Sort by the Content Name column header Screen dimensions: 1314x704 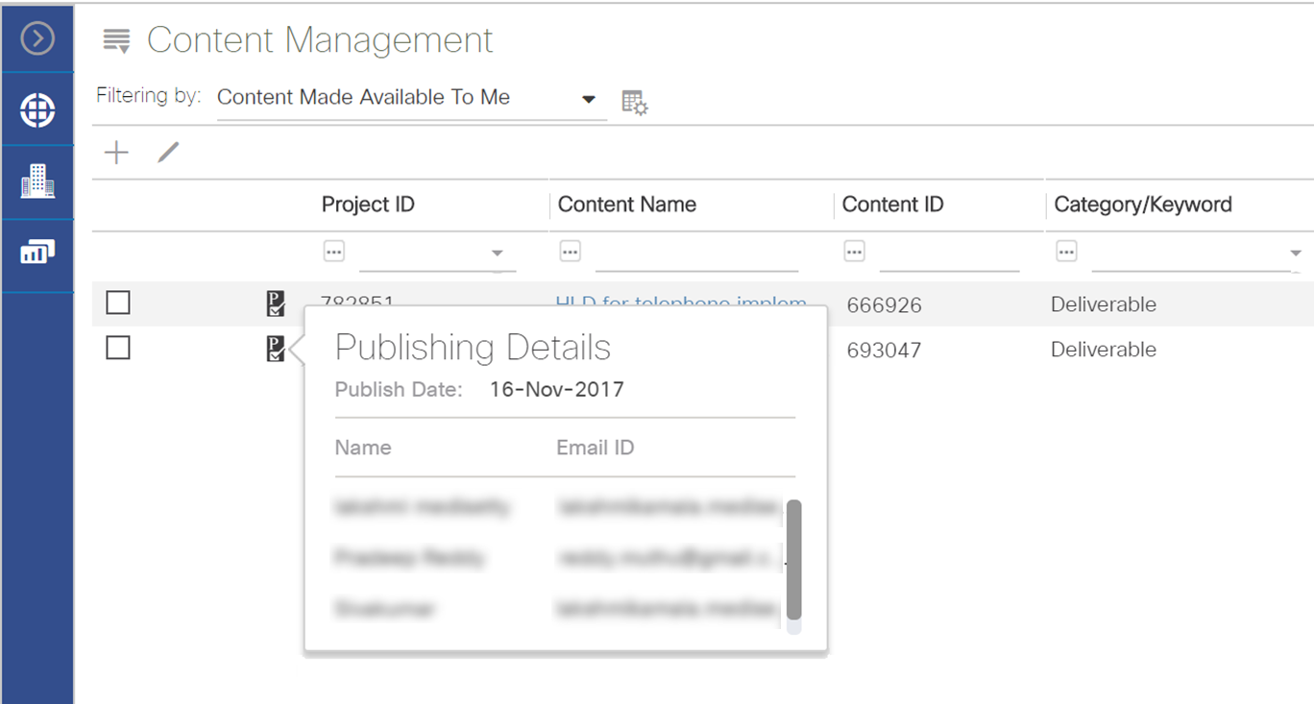[x=627, y=205]
